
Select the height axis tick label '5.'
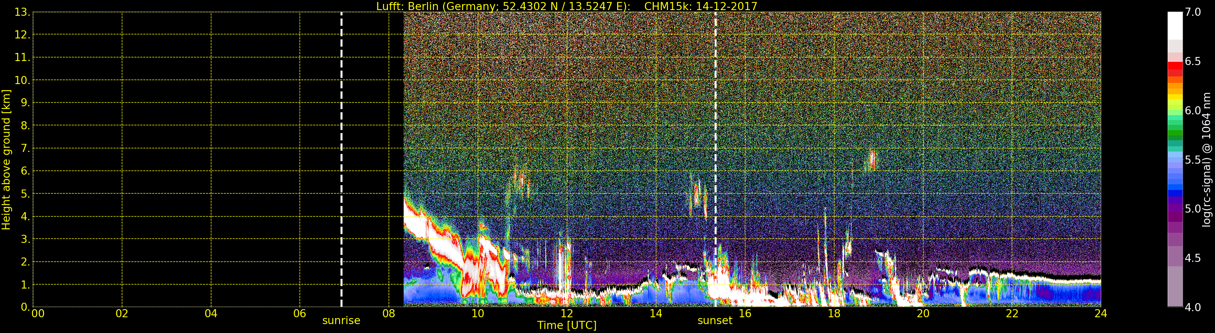pyautogui.click(x=25, y=194)
